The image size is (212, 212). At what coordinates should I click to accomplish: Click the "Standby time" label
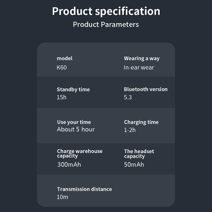(x=73, y=90)
